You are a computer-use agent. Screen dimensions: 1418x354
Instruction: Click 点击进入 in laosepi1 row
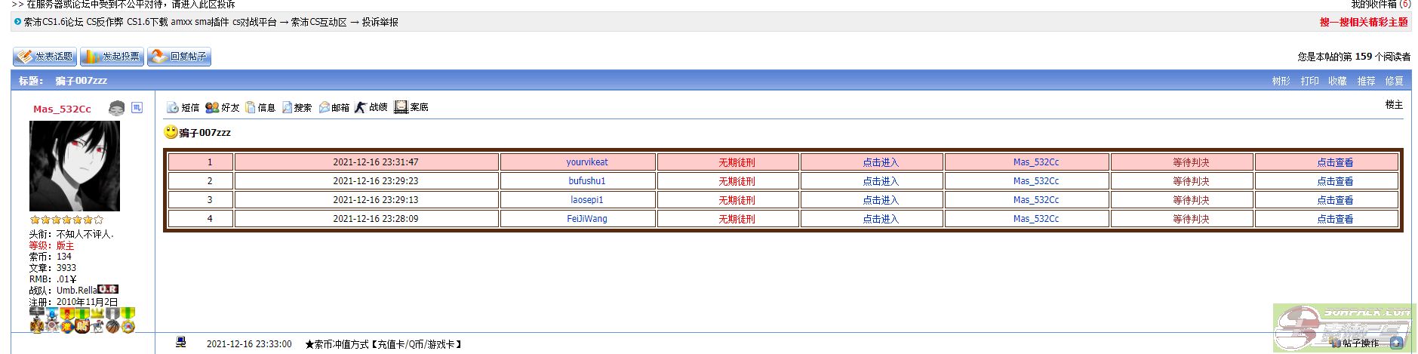click(x=881, y=199)
